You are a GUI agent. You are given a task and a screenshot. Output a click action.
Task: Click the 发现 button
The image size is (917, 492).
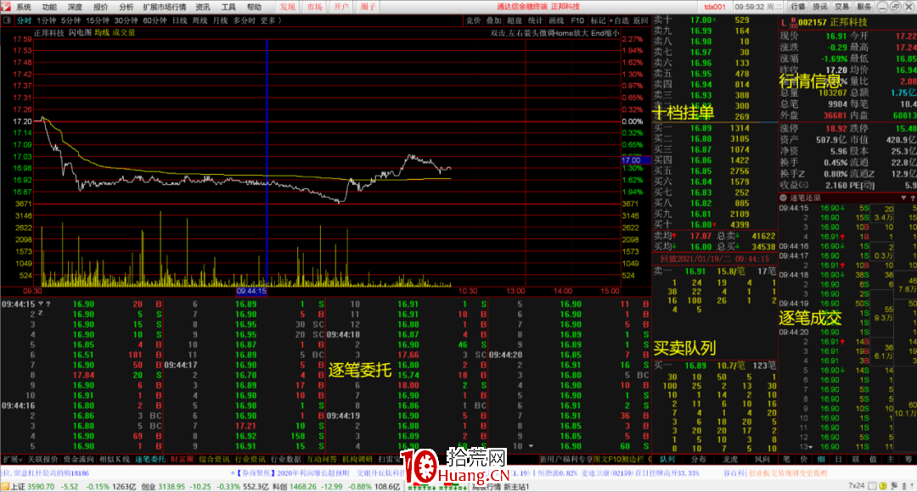tap(288, 7)
